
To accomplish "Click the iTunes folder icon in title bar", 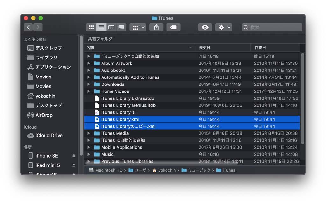I will (x=154, y=18).
